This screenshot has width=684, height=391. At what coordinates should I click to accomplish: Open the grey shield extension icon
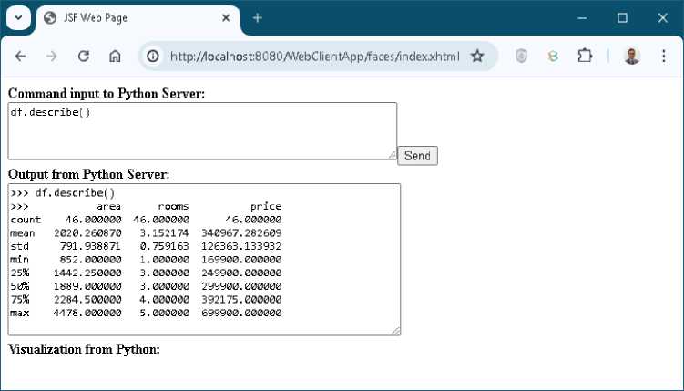[521, 56]
